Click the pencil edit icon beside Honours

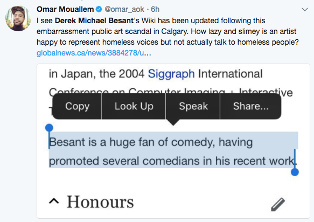click(x=278, y=204)
